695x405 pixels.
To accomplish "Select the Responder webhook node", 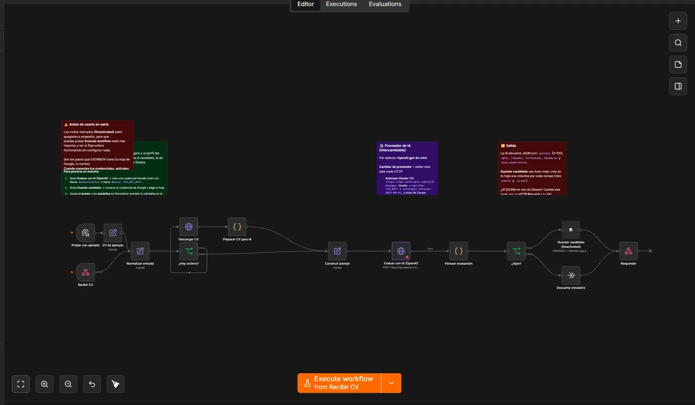I will click(x=628, y=251).
